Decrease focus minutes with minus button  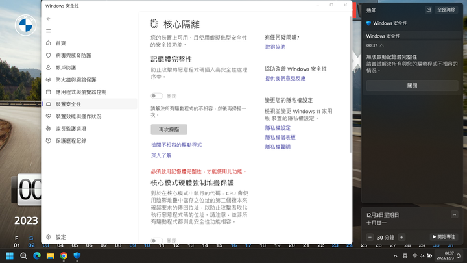tap(370, 238)
